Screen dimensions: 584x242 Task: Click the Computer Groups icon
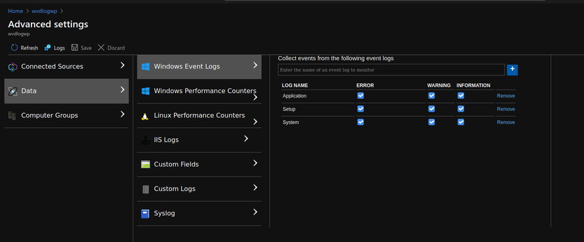pyautogui.click(x=12, y=116)
